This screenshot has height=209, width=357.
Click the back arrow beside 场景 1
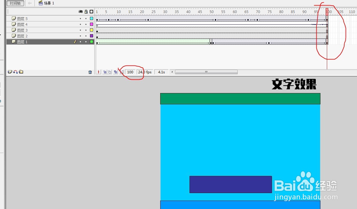[30, 3]
